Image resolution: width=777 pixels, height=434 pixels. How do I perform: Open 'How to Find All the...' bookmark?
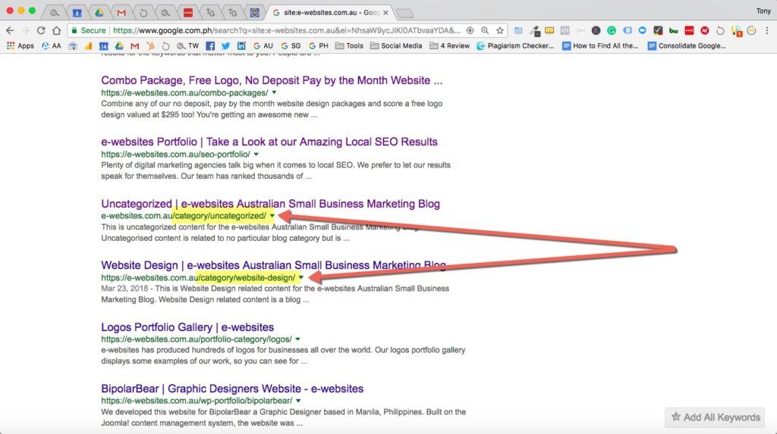coord(600,45)
